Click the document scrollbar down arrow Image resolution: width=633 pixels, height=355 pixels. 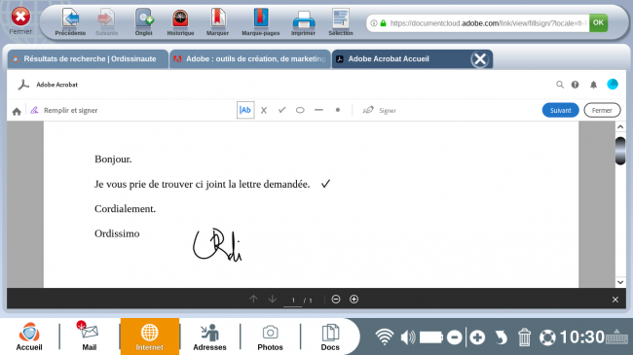(x=620, y=282)
